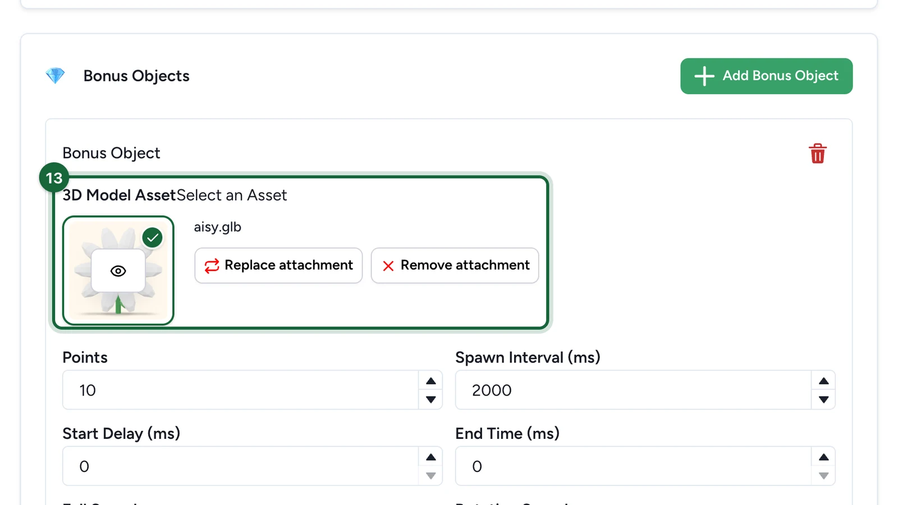
Task: Add a new Bonus Object
Action: click(x=766, y=76)
